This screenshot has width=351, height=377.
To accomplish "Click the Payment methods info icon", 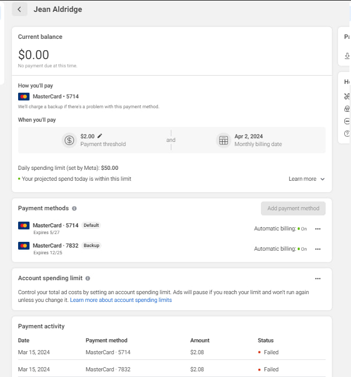I will pyautogui.click(x=75, y=209).
